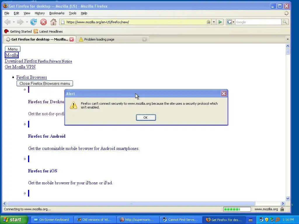The image size is (299, 224).
Task: Open the Tools menu
Action: [73, 13]
